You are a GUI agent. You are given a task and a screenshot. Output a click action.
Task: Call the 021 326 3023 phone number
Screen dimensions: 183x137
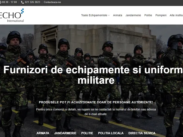point(32,2)
